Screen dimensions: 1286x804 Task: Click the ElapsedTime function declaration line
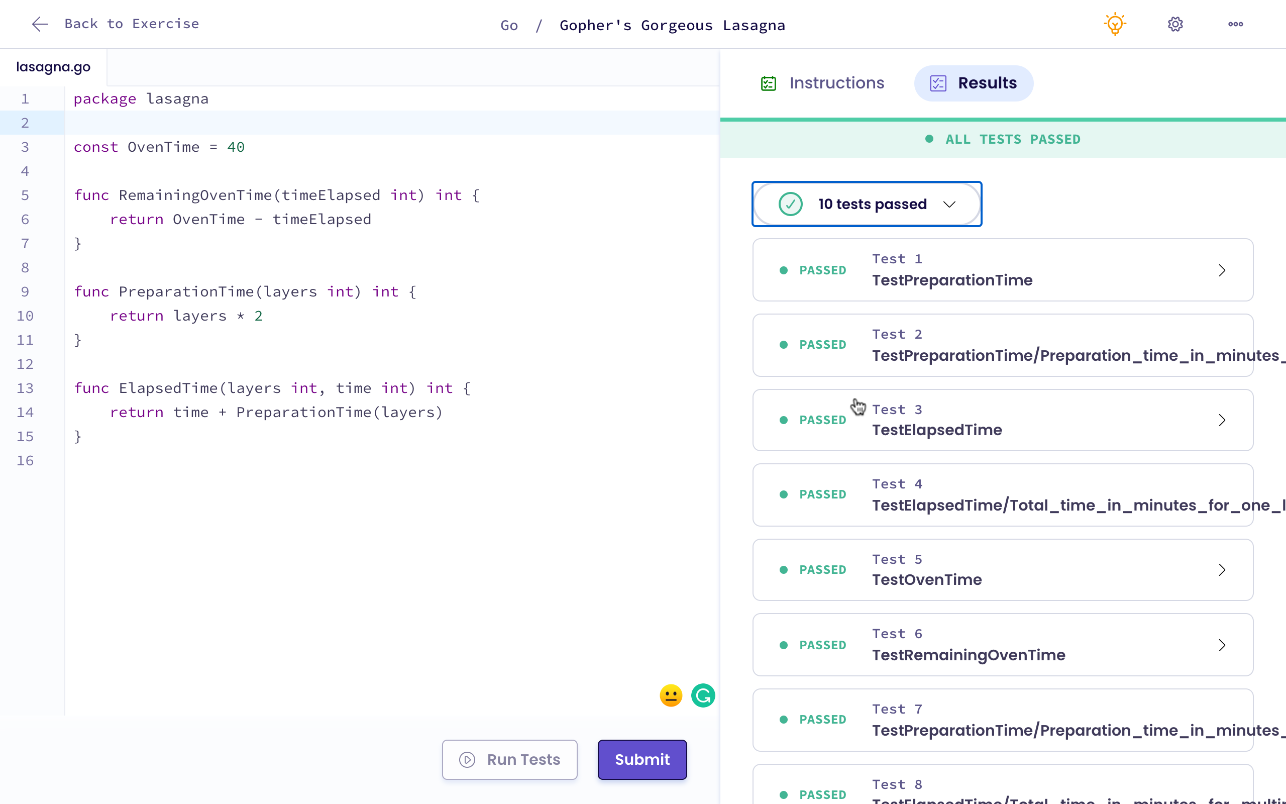(x=272, y=388)
